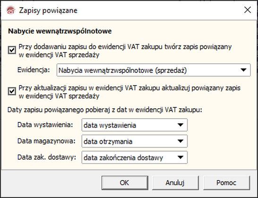This screenshot has width=258, height=198.
Task: Click the 'data zakończenia dostawy' combo value
Action: pos(134,157)
